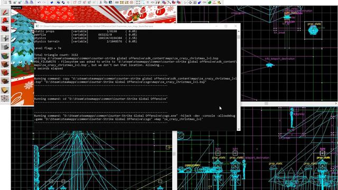The image size is (338, 190).
Task: Click the console window vertical scrollbar
Action: (x=238, y=80)
